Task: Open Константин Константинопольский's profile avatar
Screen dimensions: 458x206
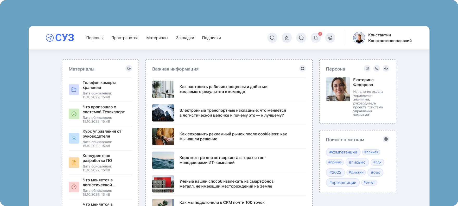Action: [x=359, y=38]
